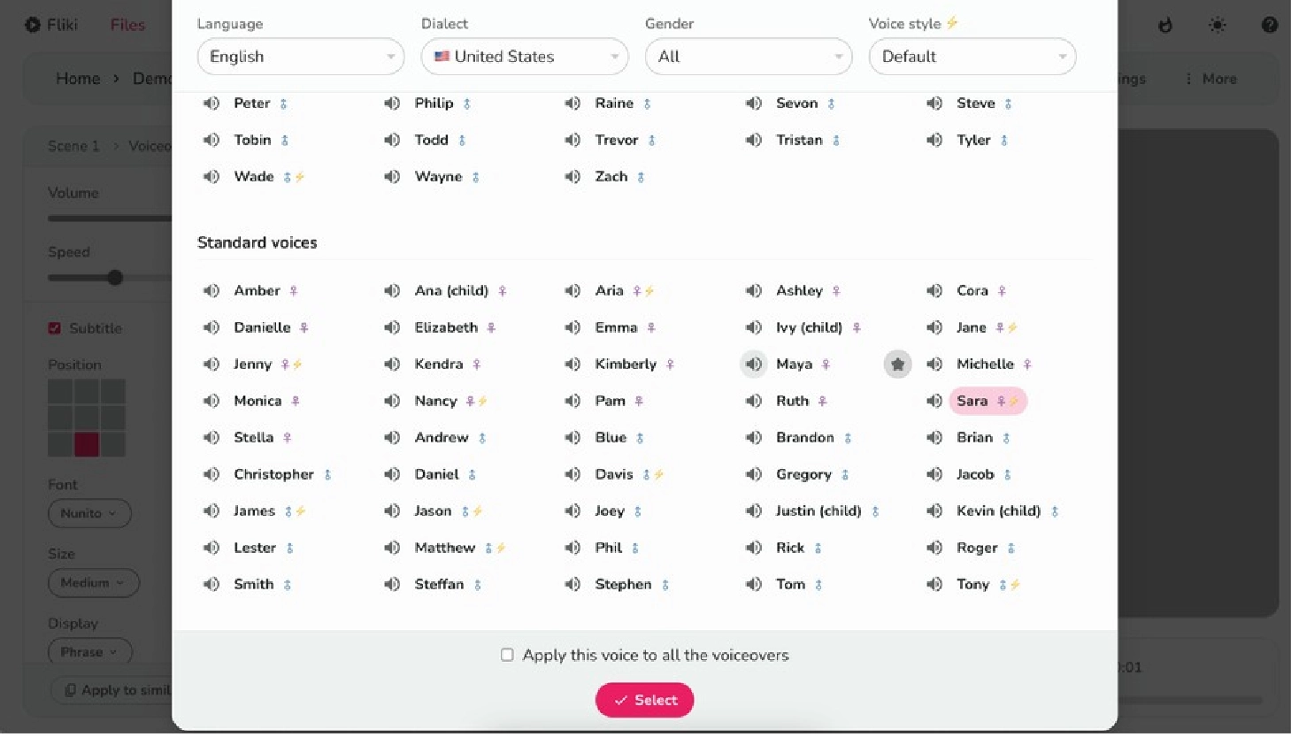The image size is (1291, 737).
Task: Confirm voice with Select button
Action: pyautogui.click(x=644, y=700)
